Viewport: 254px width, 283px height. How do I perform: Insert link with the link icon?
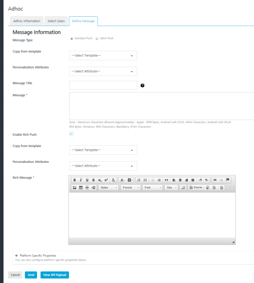click(x=215, y=180)
